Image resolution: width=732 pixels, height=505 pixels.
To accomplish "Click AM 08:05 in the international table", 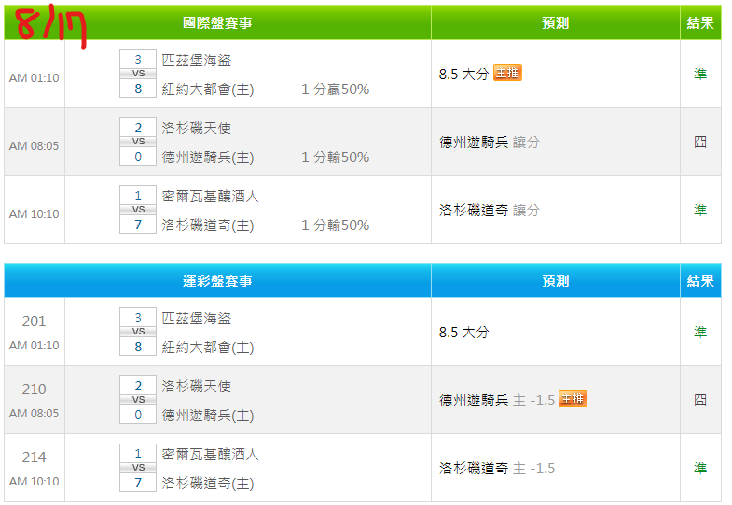I will click(x=35, y=146).
